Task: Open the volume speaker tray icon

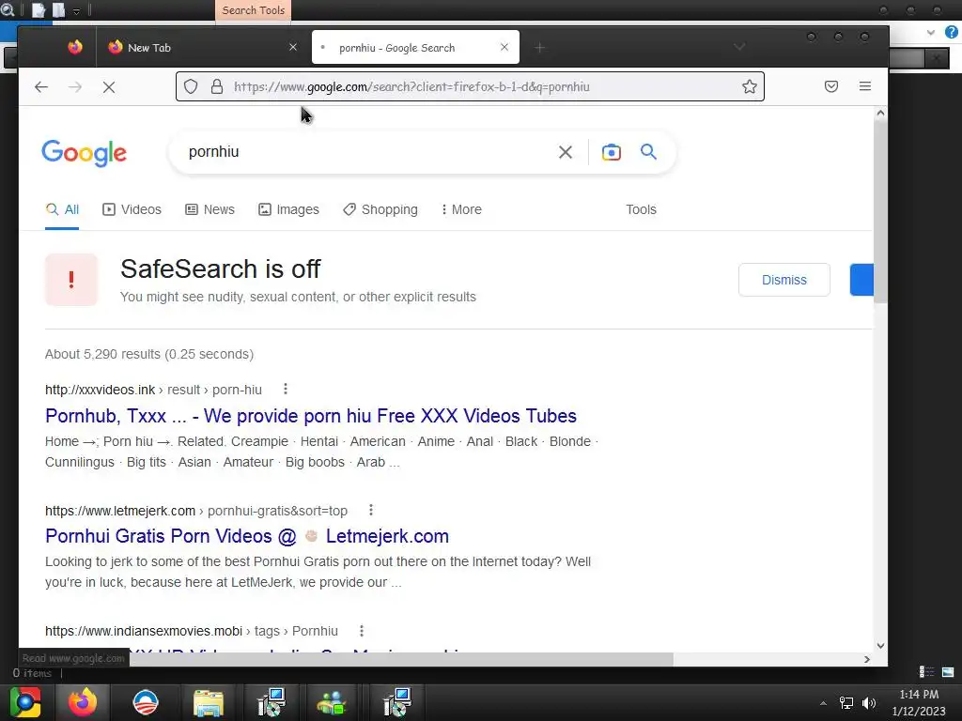Action: [x=869, y=703]
